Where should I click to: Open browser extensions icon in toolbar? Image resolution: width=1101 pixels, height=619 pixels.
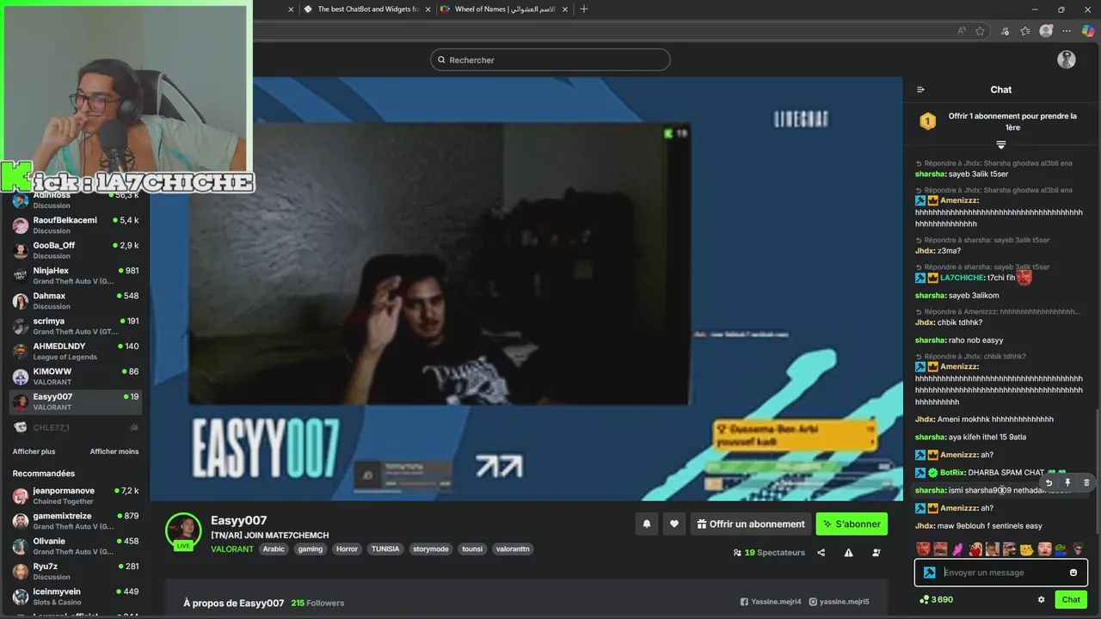[1005, 31]
